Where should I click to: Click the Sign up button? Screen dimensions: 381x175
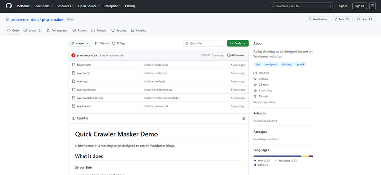[x=359, y=6]
